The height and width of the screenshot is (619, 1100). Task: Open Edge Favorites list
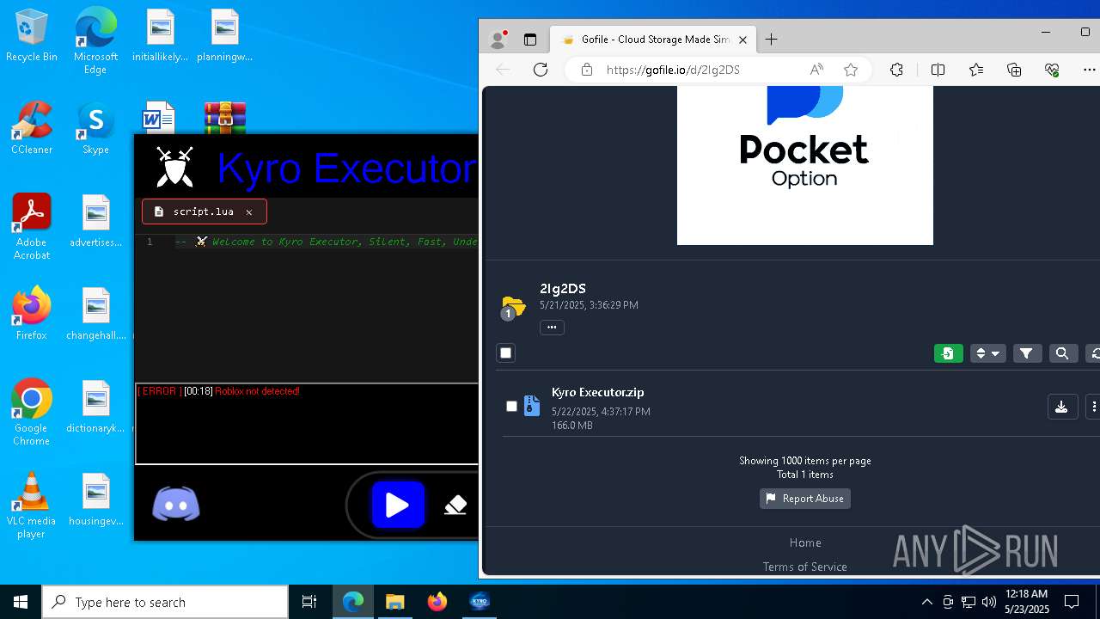[976, 70]
